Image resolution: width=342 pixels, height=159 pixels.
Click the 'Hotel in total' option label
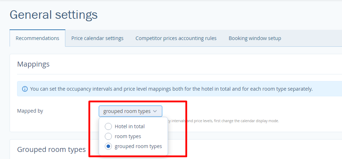(130, 126)
